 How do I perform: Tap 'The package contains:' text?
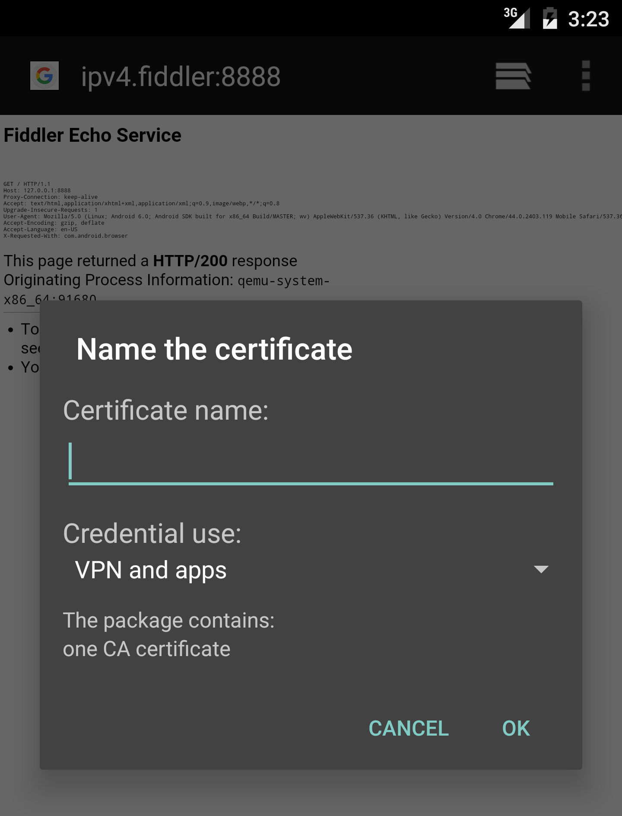click(168, 621)
